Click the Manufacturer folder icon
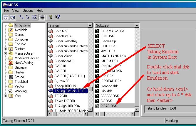Viewport: 196px width, 126px height. click(11, 53)
